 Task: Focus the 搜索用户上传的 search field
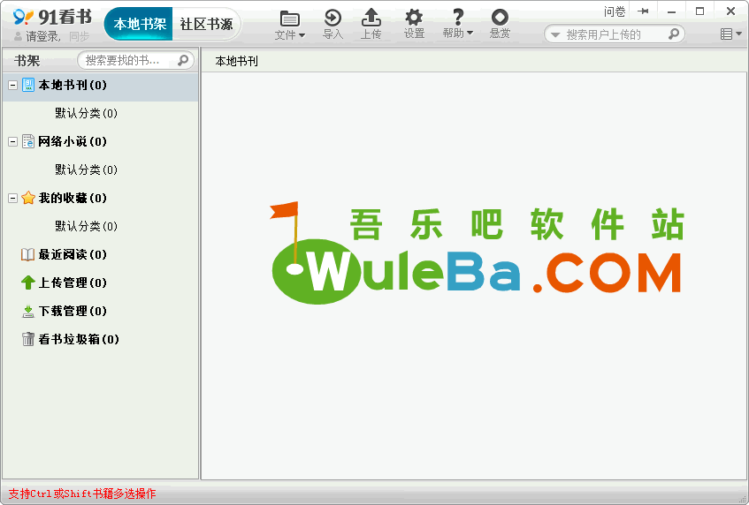pyautogui.click(x=614, y=34)
